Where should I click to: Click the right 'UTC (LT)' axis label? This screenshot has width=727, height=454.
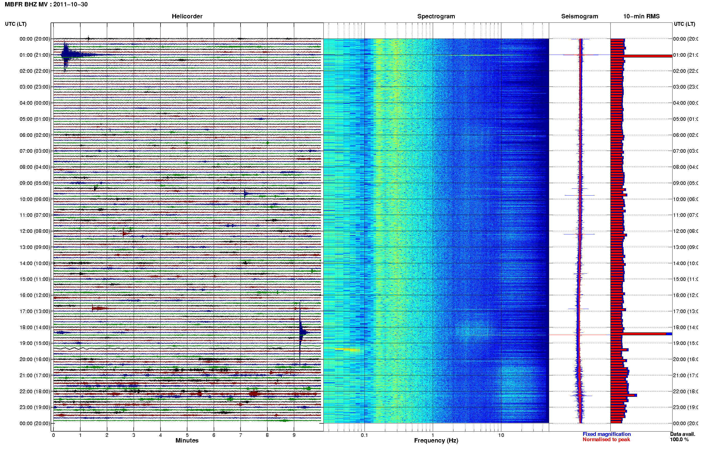click(x=684, y=24)
